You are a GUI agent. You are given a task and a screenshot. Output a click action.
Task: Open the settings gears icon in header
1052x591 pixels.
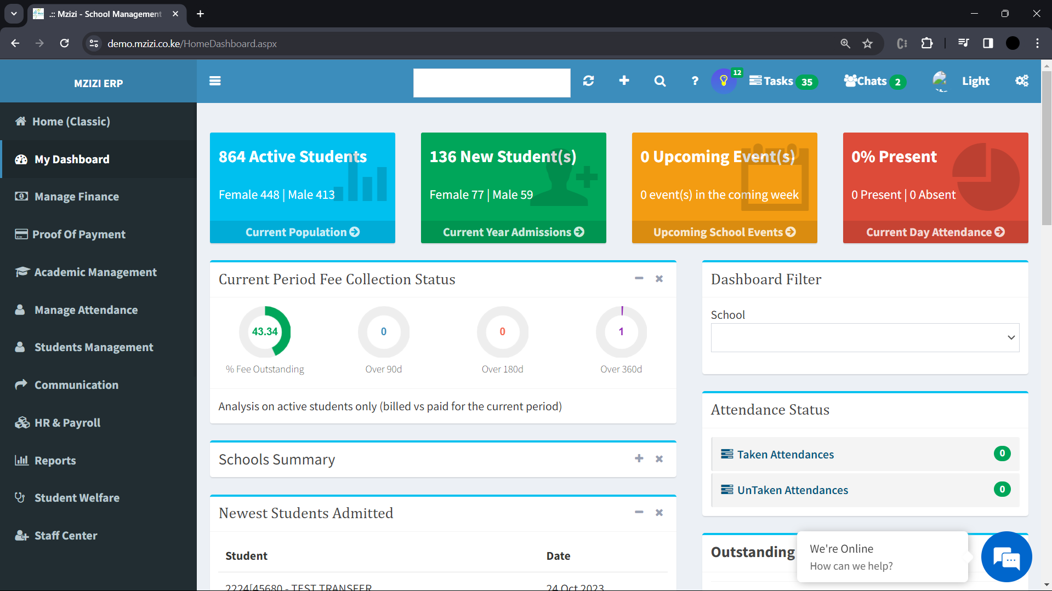pyautogui.click(x=1022, y=81)
